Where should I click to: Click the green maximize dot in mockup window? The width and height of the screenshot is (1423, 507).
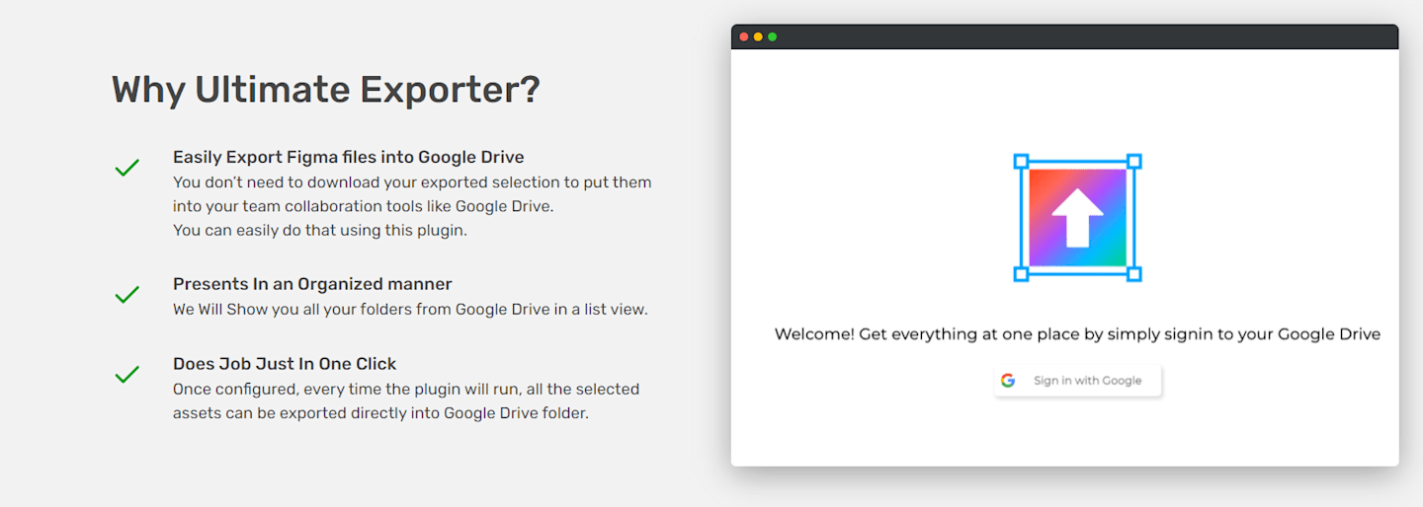click(x=772, y=36)
